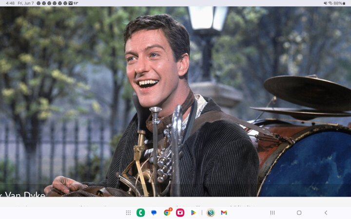351x219 pixels.
Task: Tap the Home navigation button
Action: point(299,213)
